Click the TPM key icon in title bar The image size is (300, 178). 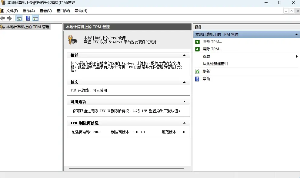(3, 2)
